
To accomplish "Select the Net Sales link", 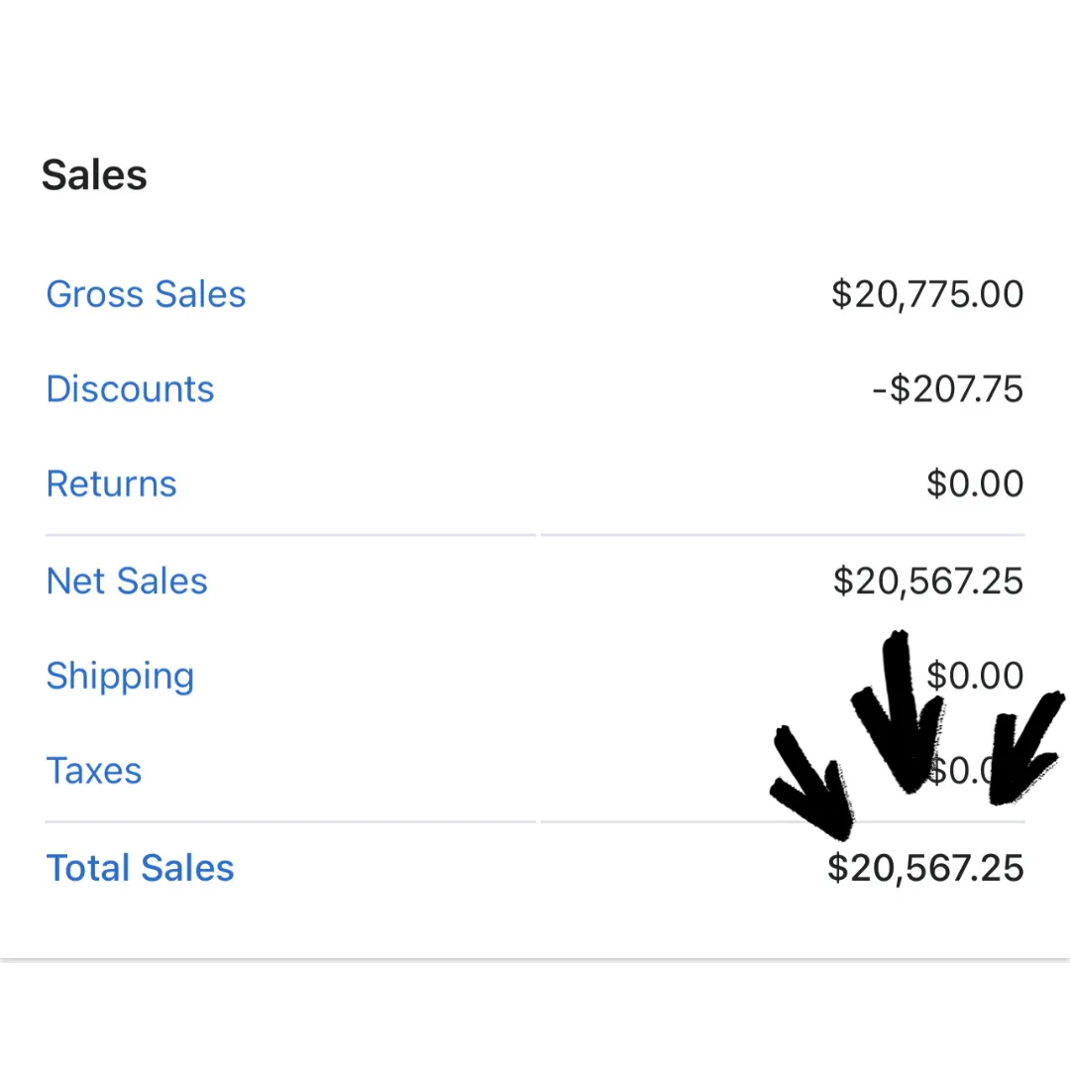I will point(127,581).
